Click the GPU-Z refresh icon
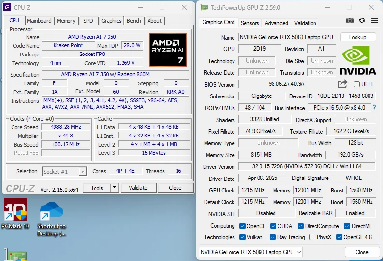383x261 pixels. click(x=362, y=21)
